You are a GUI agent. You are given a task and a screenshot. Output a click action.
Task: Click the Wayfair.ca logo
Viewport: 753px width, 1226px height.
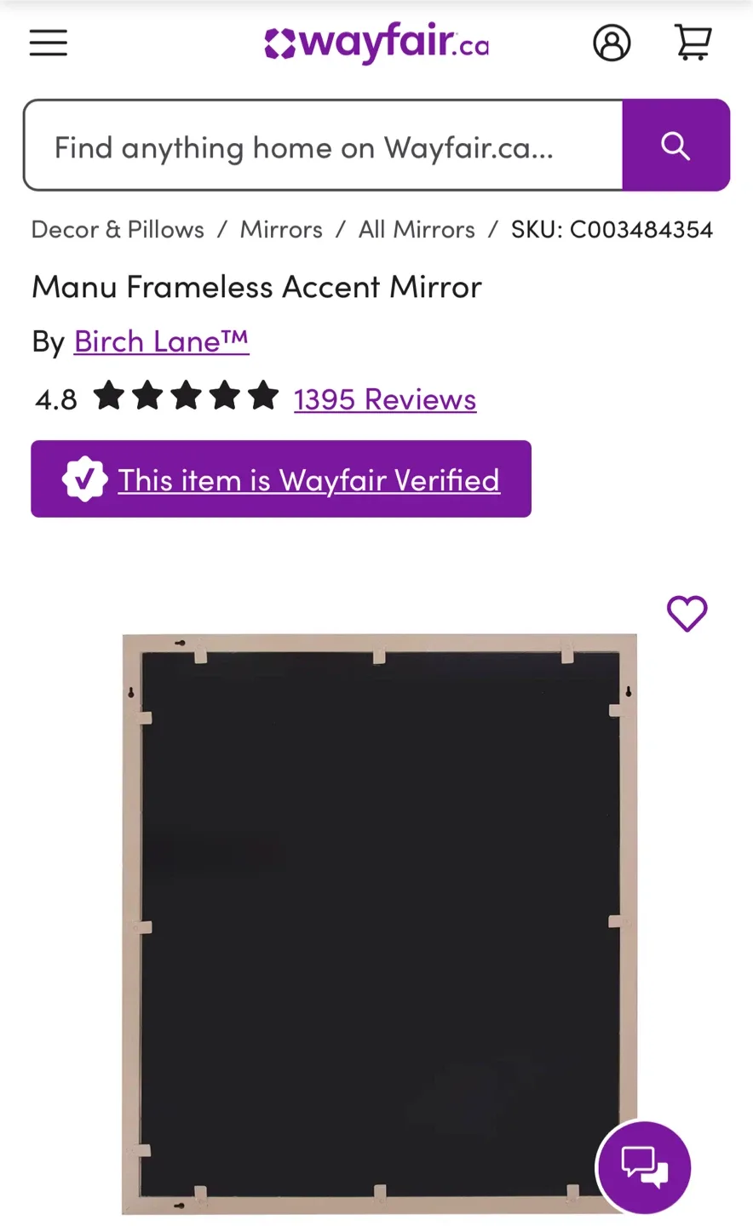pos(376,43)
